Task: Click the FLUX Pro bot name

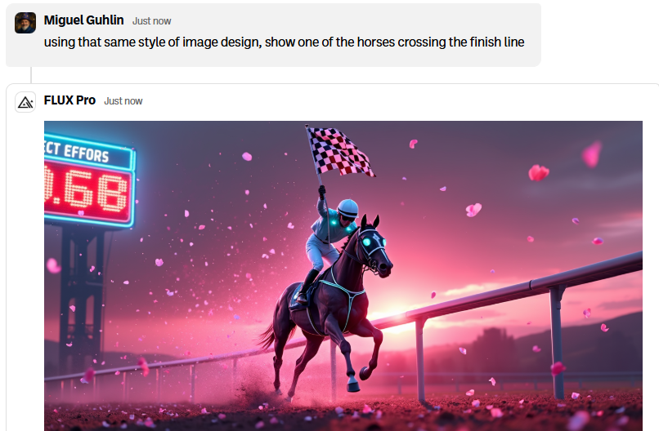Action: (x=69, y=100)
